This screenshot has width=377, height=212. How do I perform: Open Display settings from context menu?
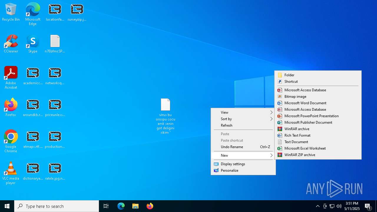pos(243,164)
